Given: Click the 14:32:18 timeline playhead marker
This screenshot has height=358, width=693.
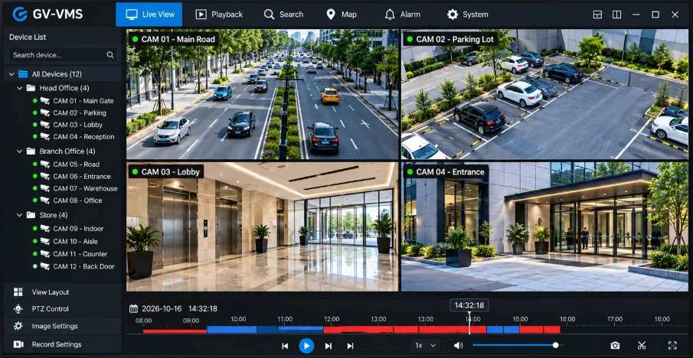Looking at the screenshot, I should coord(469,305).
